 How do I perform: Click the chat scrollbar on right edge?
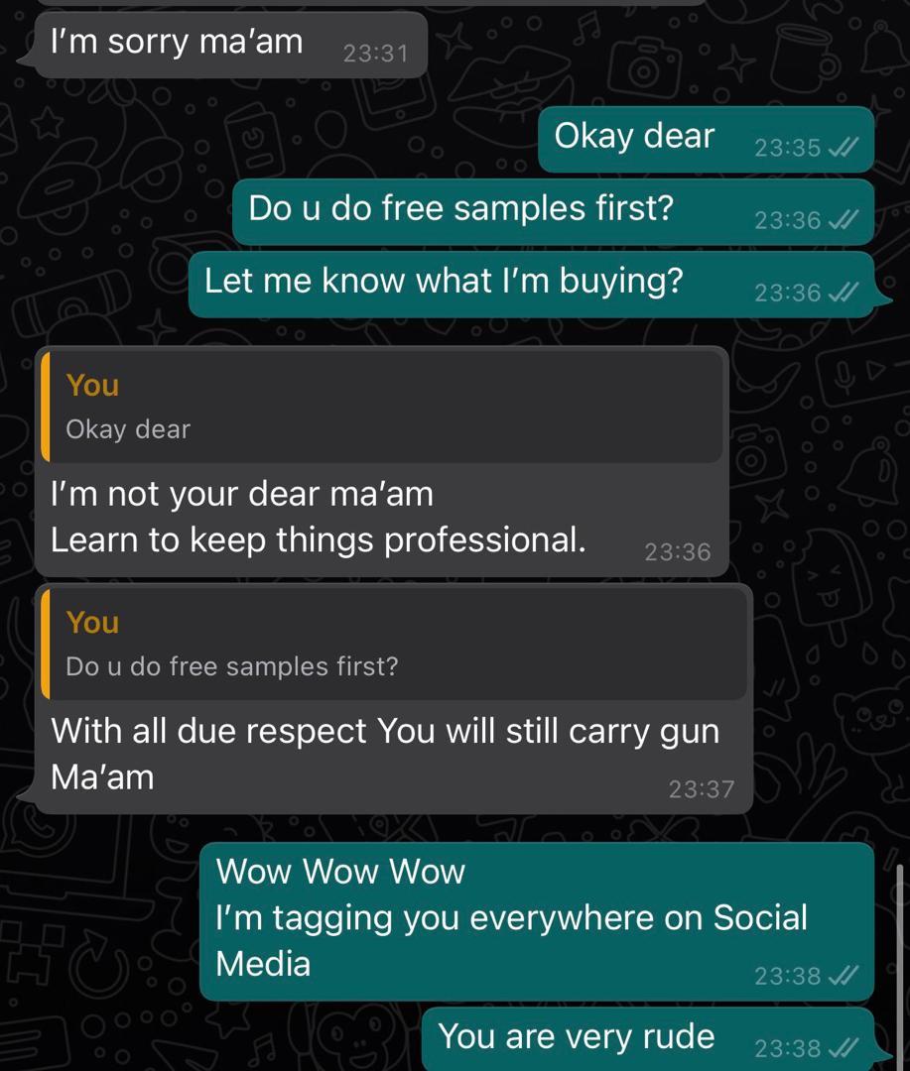pyautogui.click(x=900, y=967)
